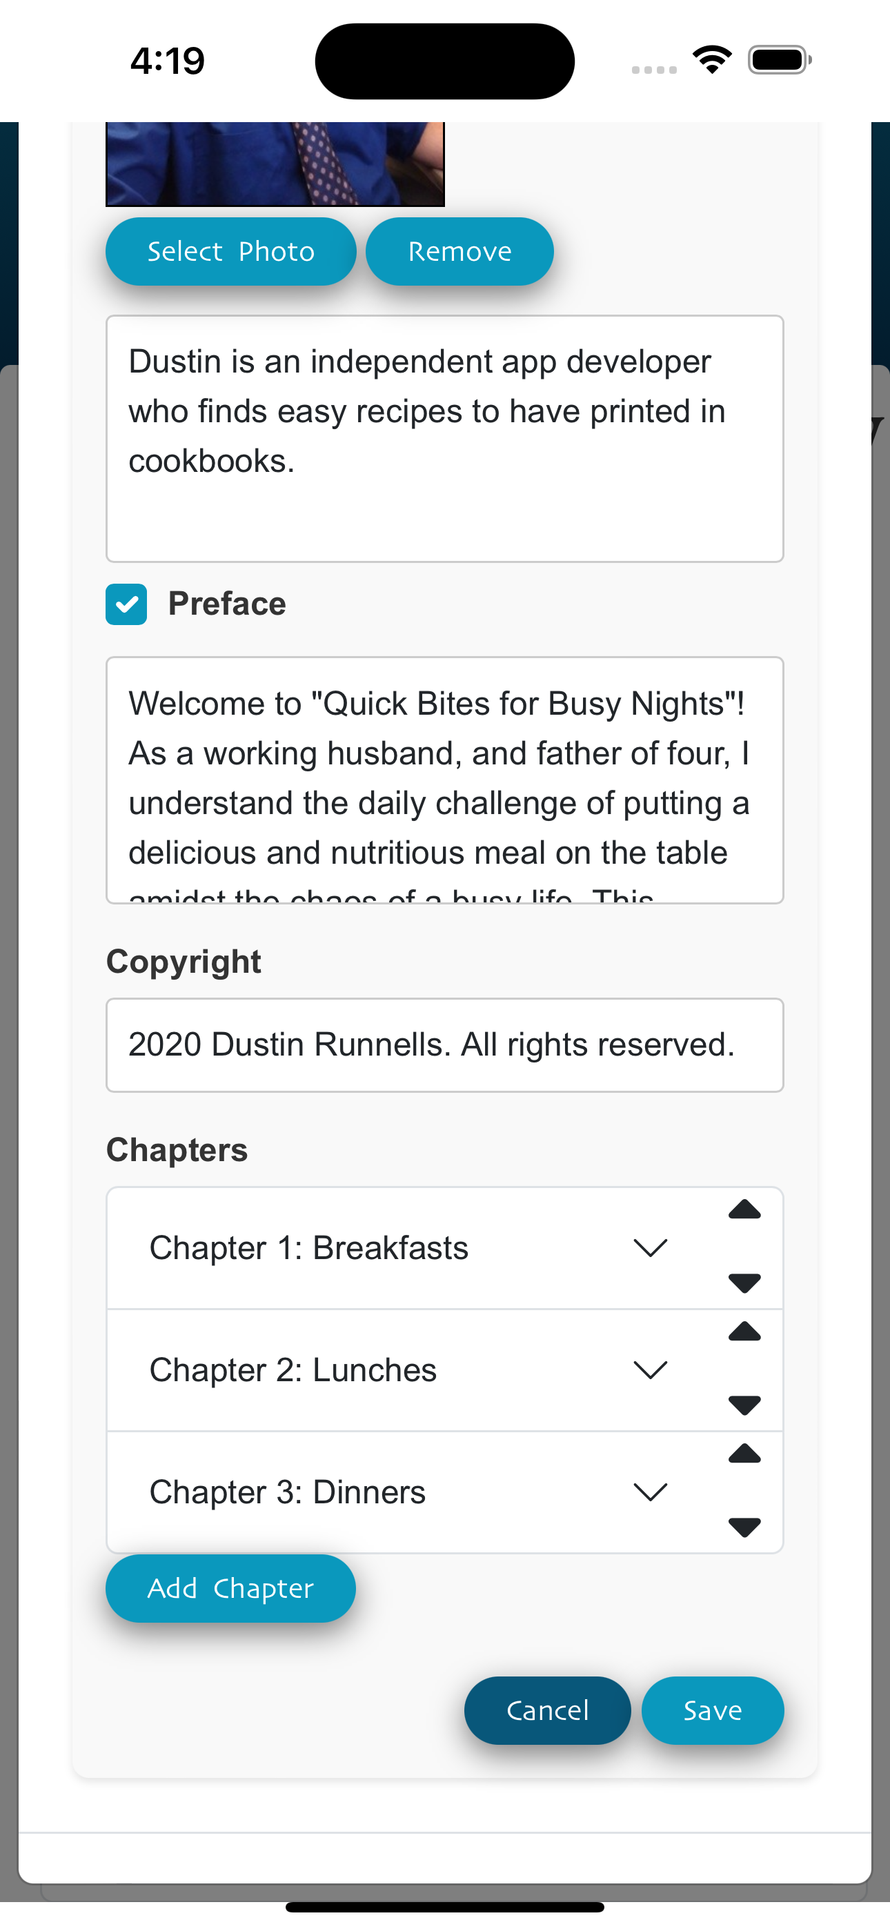Move Chapter 1 Breakfasts down arrow
The width and height of the screenshot is (890, 1929).
coord(744,1283)
